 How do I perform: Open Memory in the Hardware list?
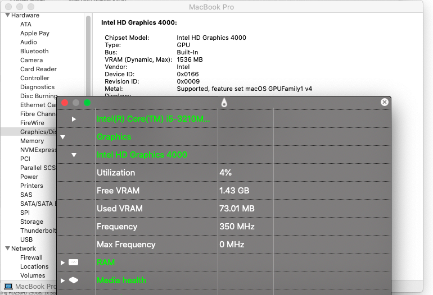[x=32, y=141]
